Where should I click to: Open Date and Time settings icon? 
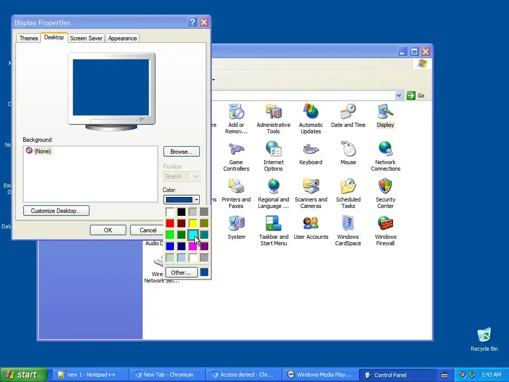348,115
